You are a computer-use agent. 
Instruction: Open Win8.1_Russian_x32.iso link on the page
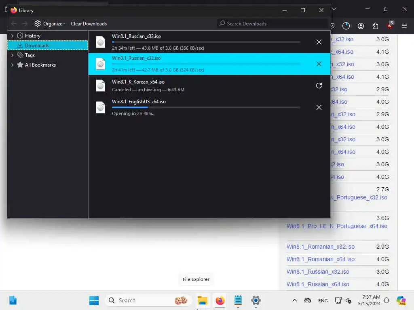pos(318,272)
